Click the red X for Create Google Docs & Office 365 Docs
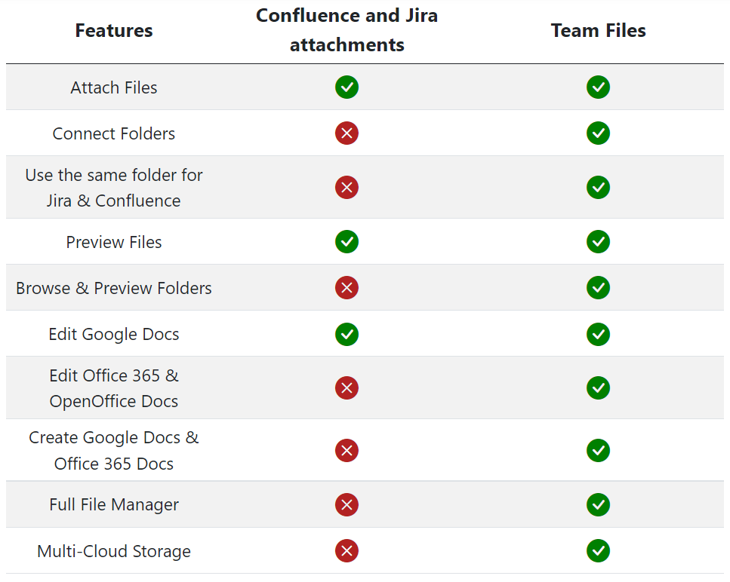This screenshot has width=730, height=582. [x=347, y=450]
